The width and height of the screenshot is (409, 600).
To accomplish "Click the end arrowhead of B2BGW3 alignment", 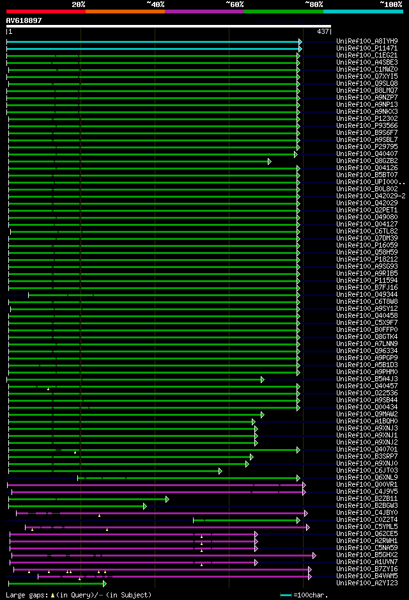I will [x=145, y=506].
